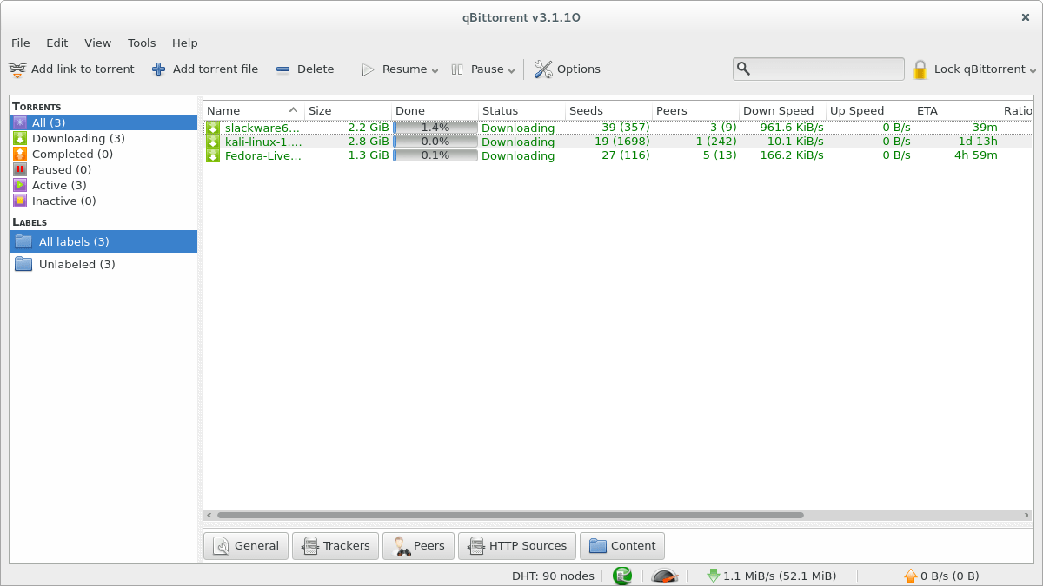The height and width of the screenshot is (586, 1043).
Task: Open the Pause dropdown arrow
Action: point(511,69)
